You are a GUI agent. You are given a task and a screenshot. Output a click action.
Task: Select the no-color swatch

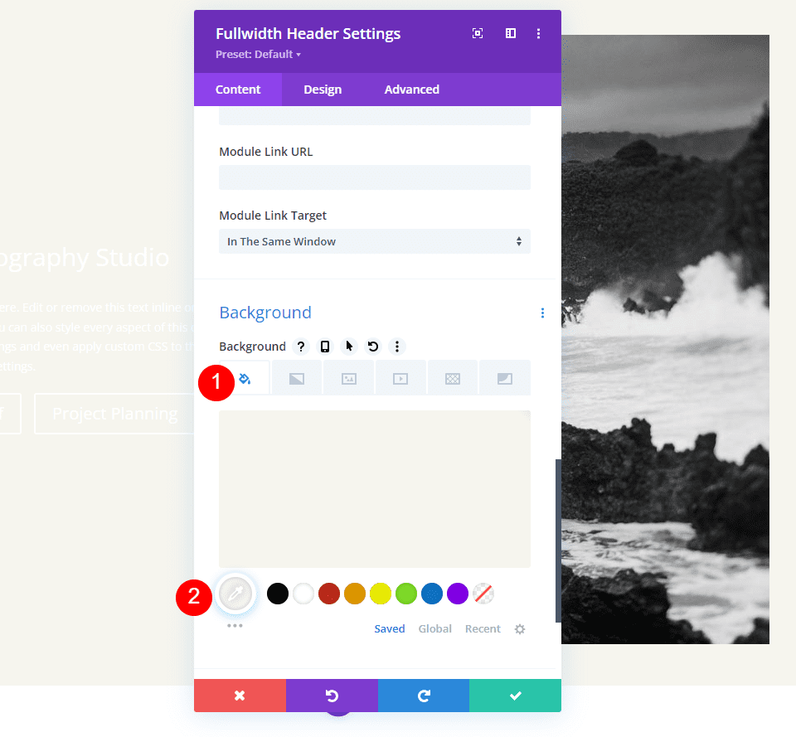[x=483, y=594]
